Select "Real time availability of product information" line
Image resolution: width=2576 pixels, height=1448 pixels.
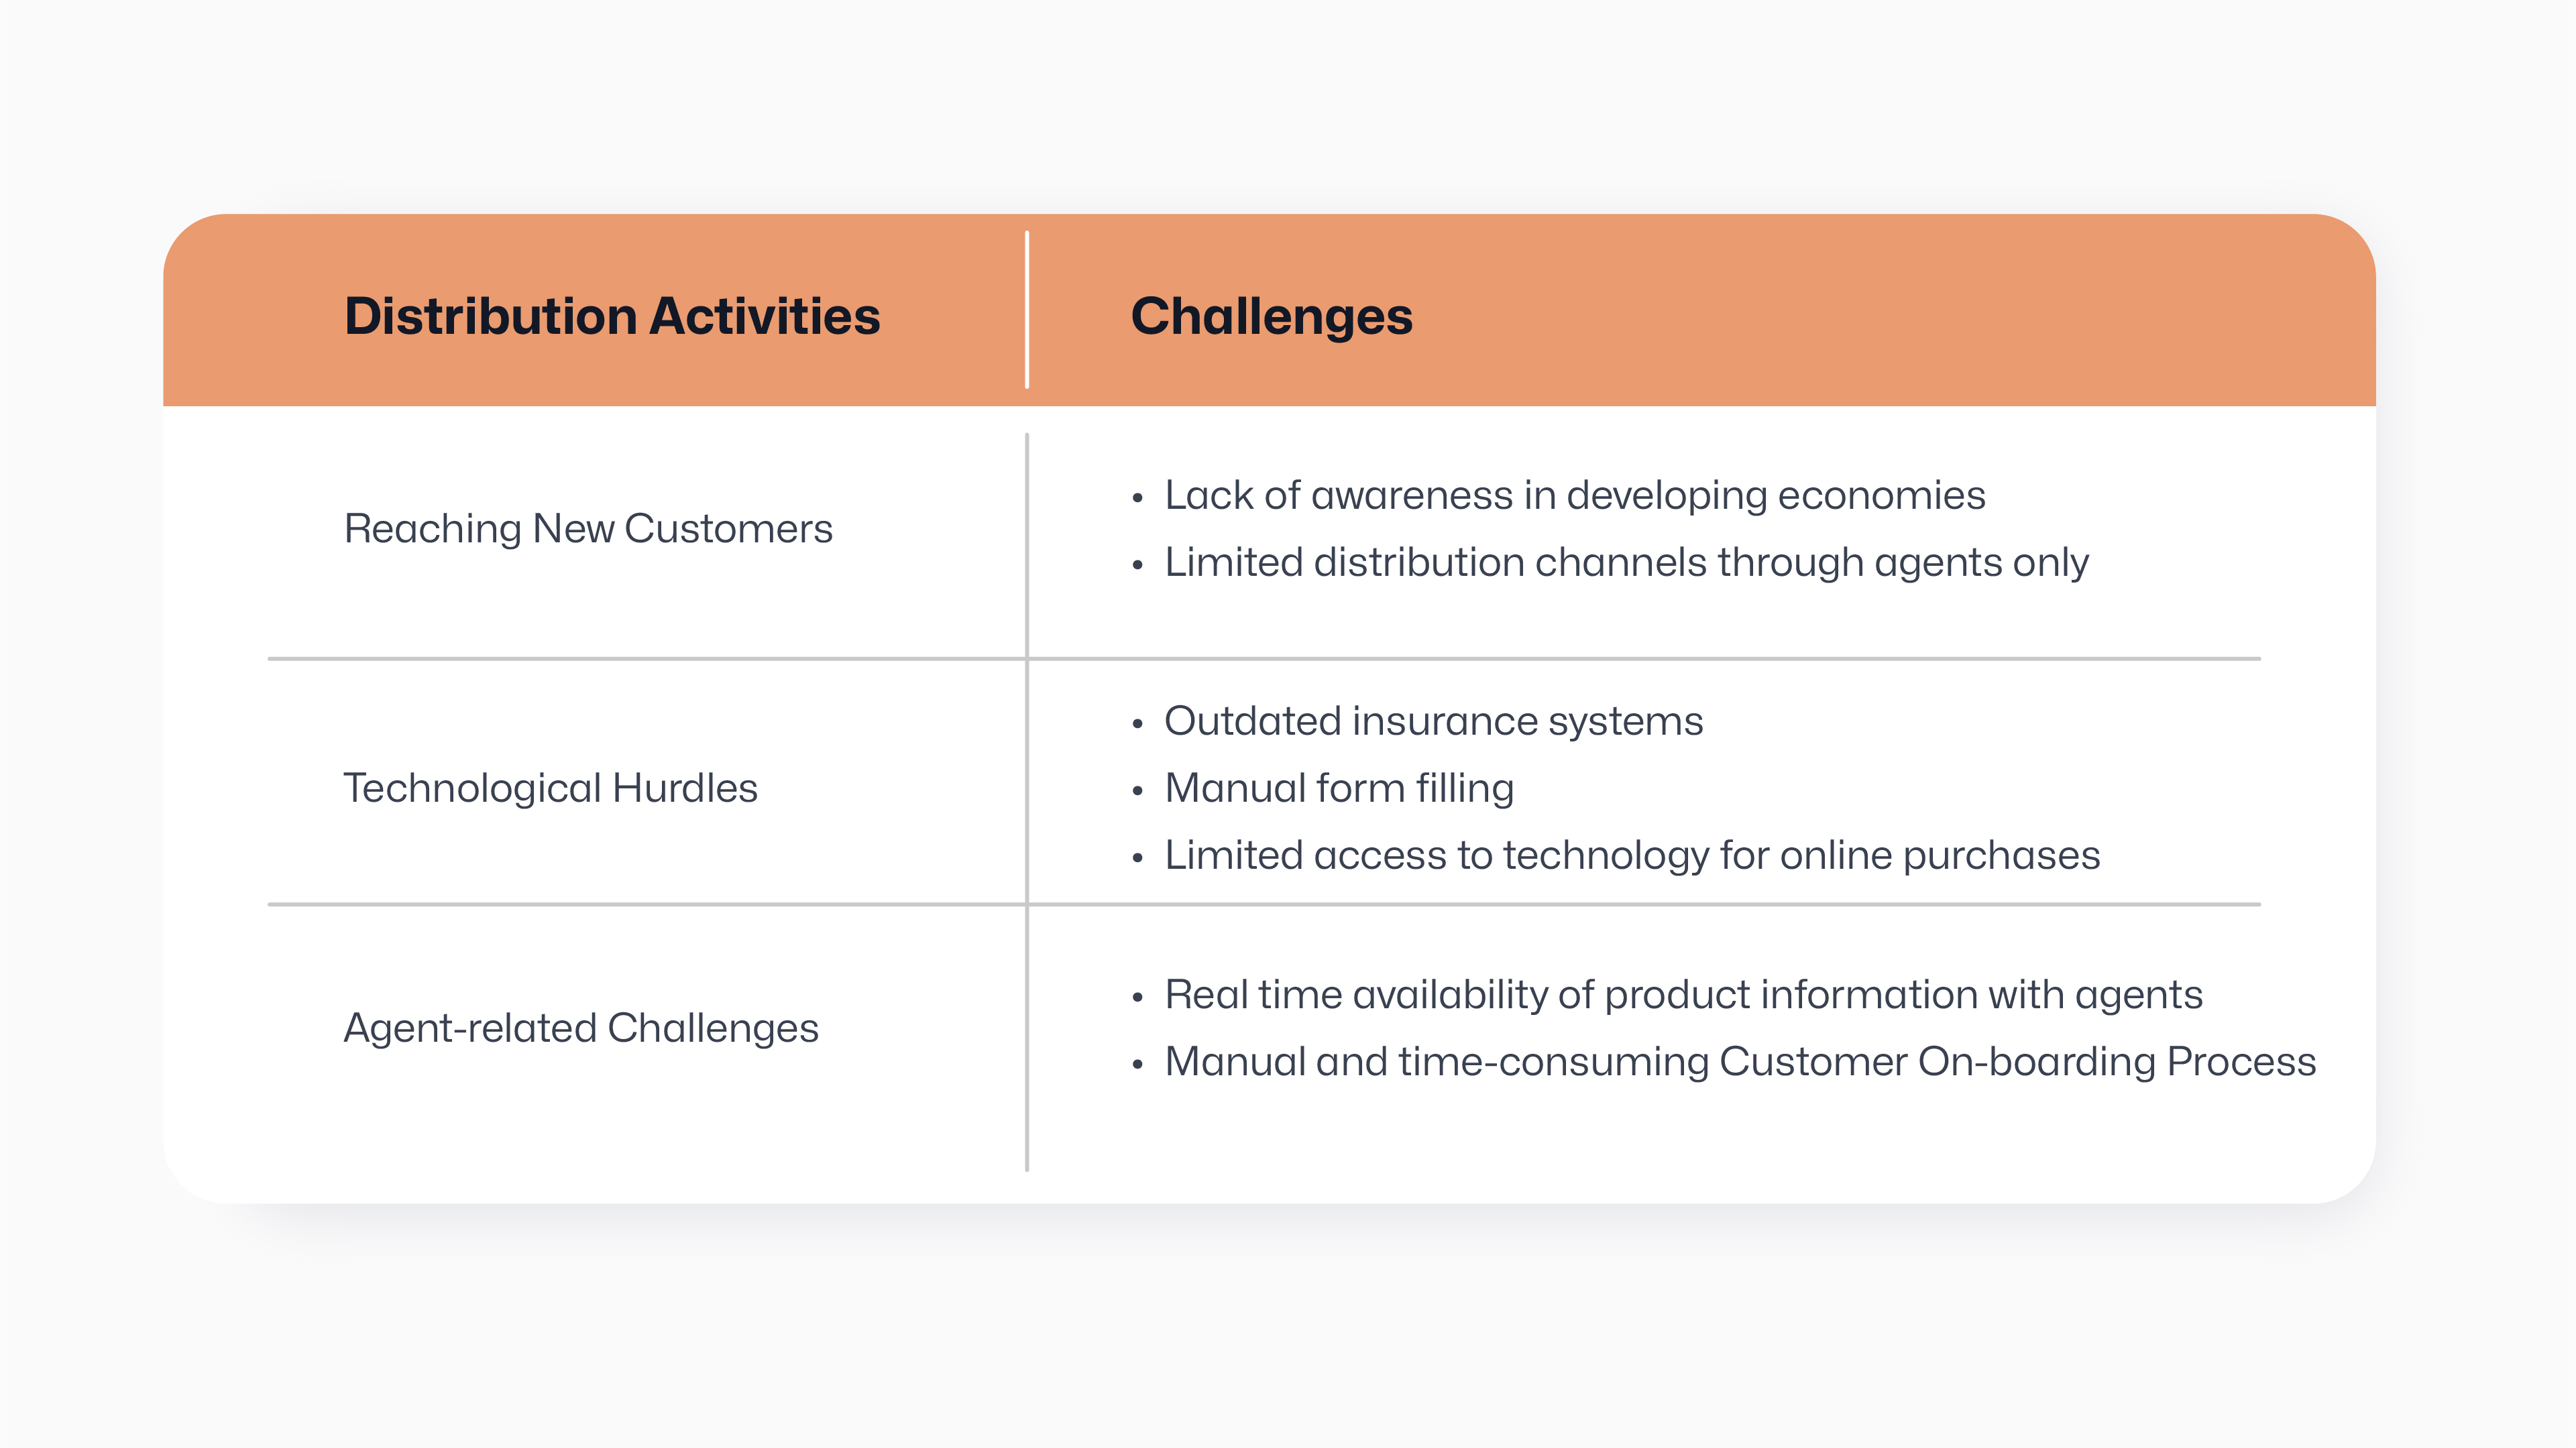(x=1683, y=995)
